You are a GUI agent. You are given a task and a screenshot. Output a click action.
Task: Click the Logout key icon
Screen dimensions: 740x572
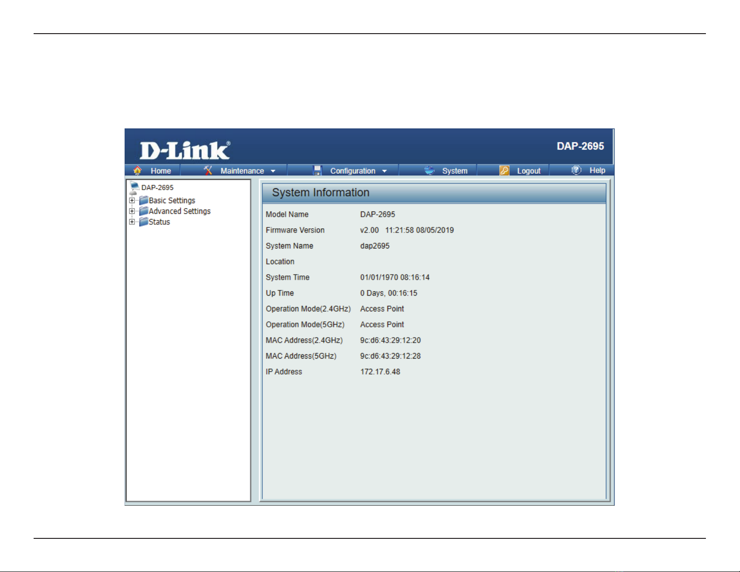[504, 170]
